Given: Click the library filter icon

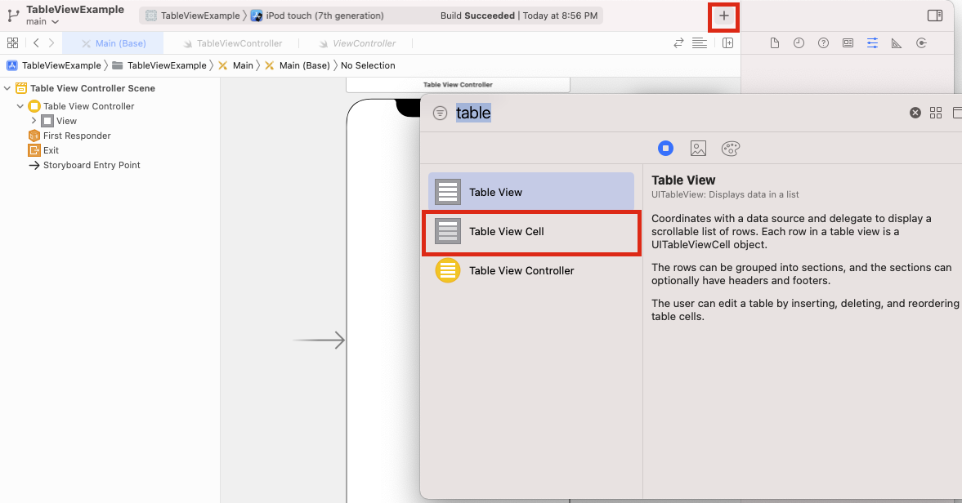Looking at the screenshot, I should tap(440, 113).
